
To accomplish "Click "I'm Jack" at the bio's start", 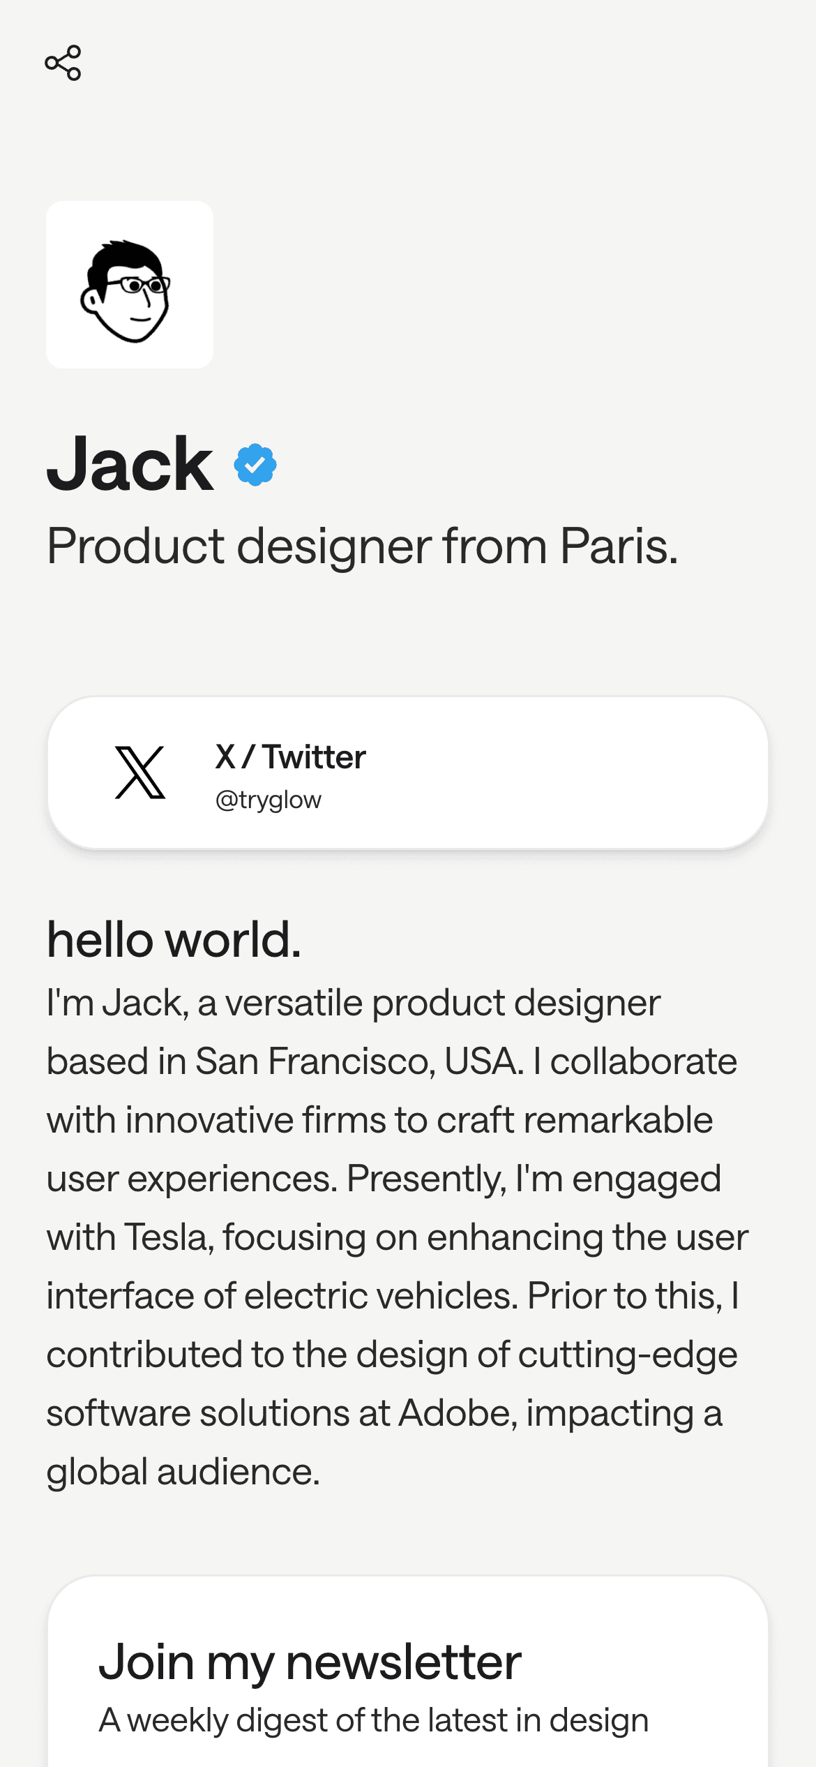I will [116, 1003].
